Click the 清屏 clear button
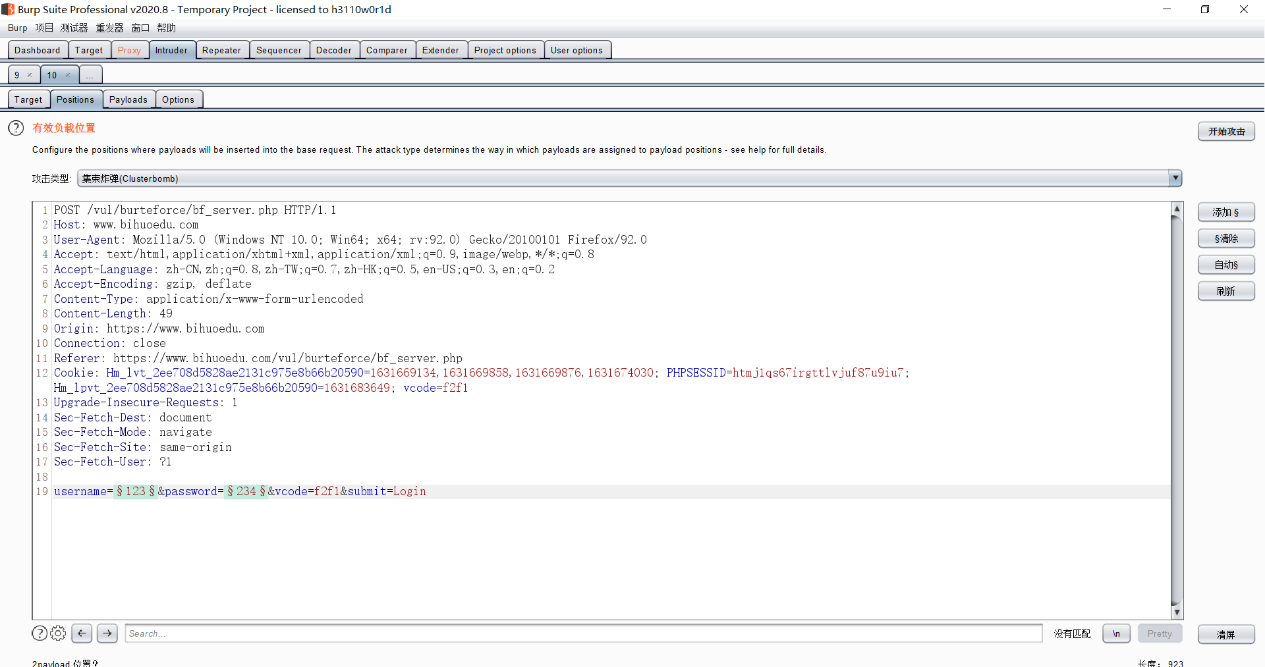The image size is (1265, 667). pyautogui.click(x=1226, y=635)
